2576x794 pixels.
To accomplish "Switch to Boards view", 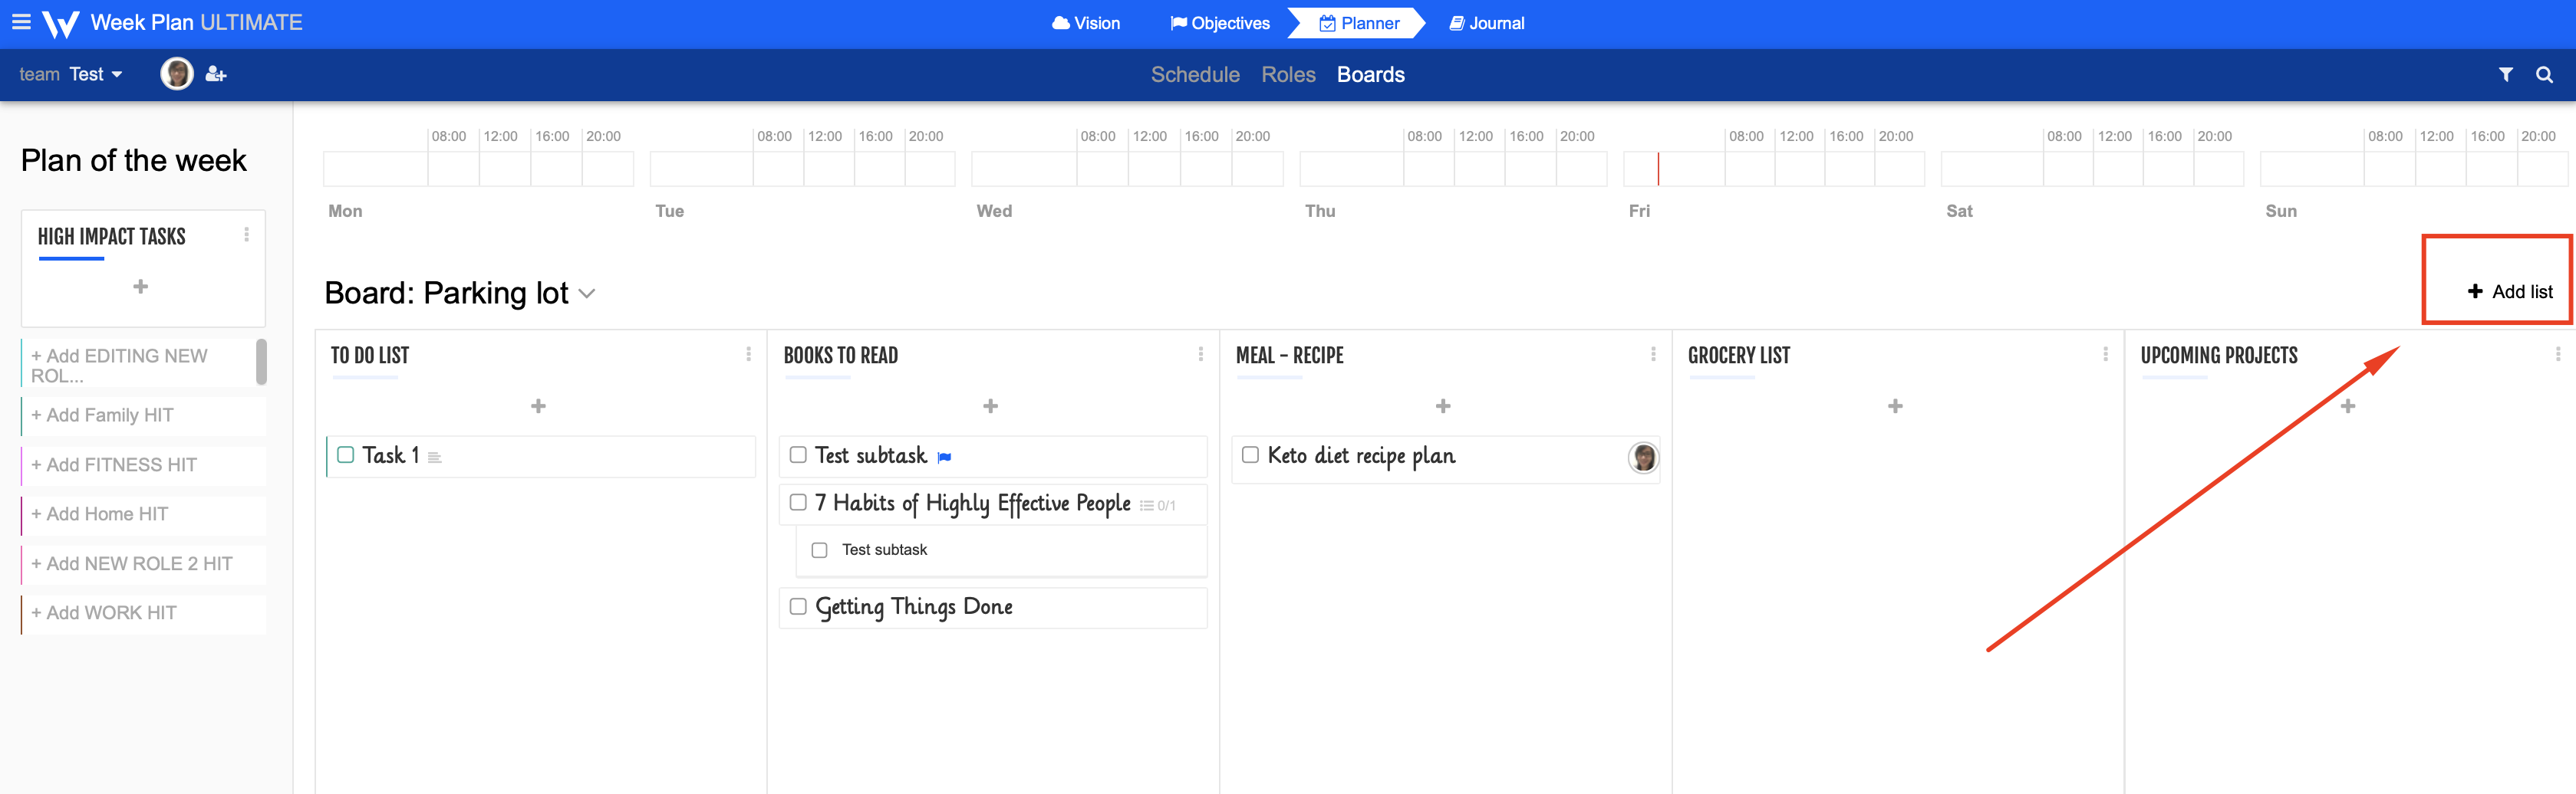I will point(1370,75).
